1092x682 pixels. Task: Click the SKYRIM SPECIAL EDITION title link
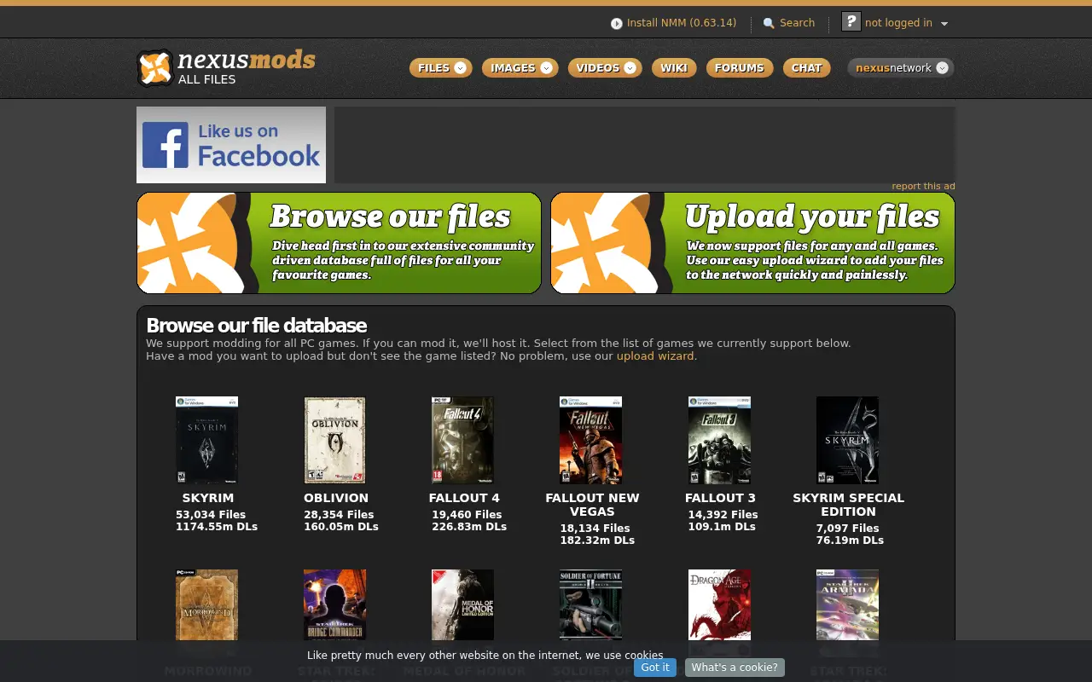pos(848,505)
